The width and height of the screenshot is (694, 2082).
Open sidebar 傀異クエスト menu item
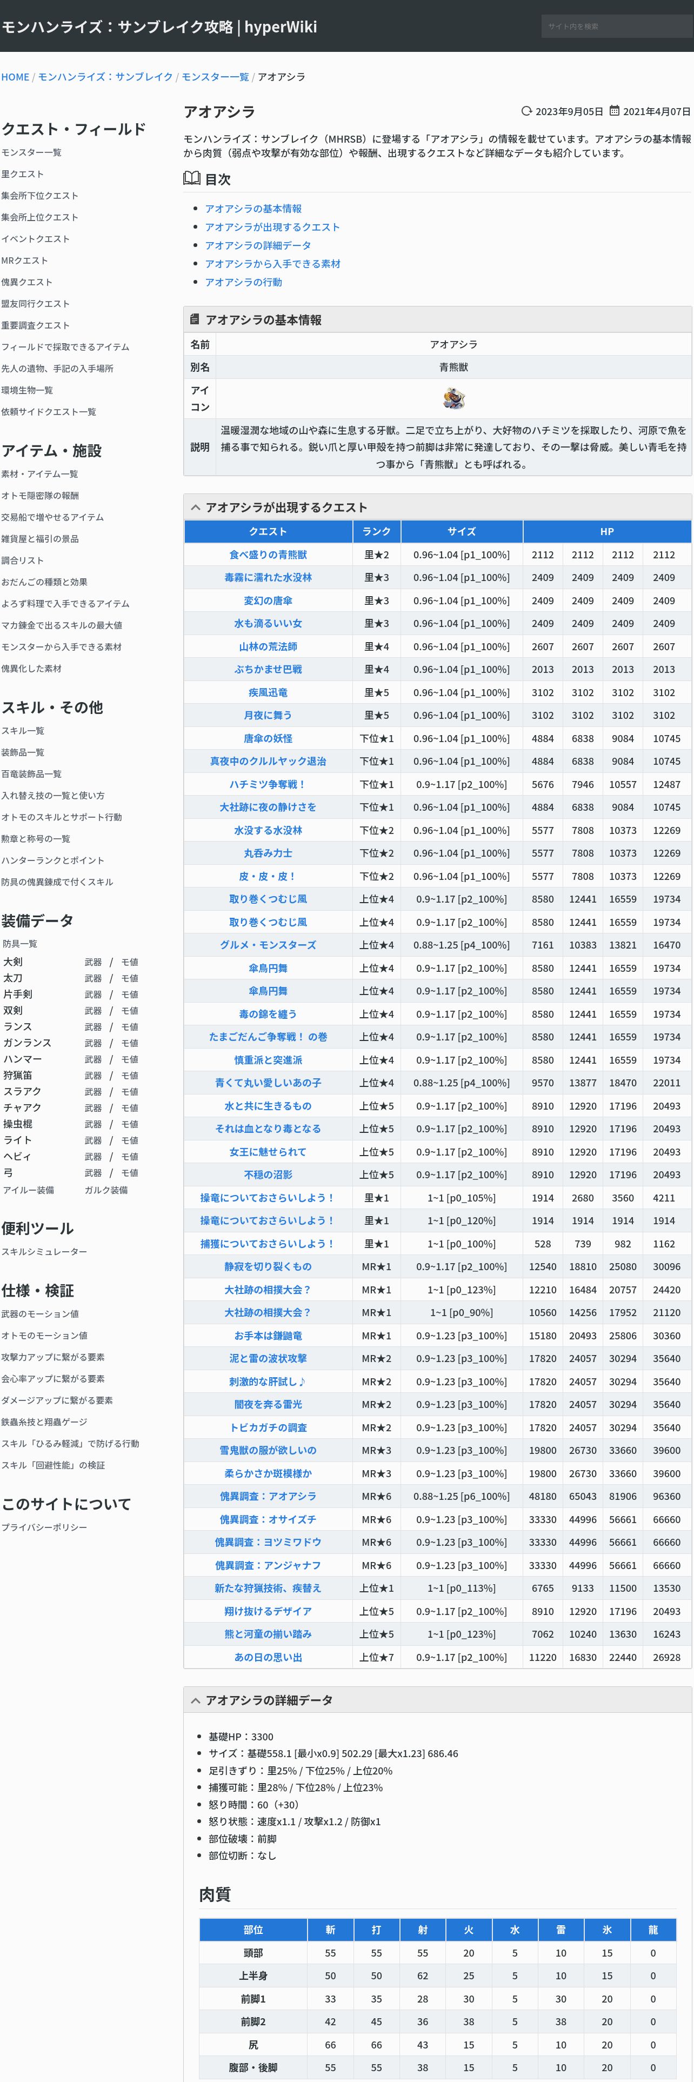26,282
